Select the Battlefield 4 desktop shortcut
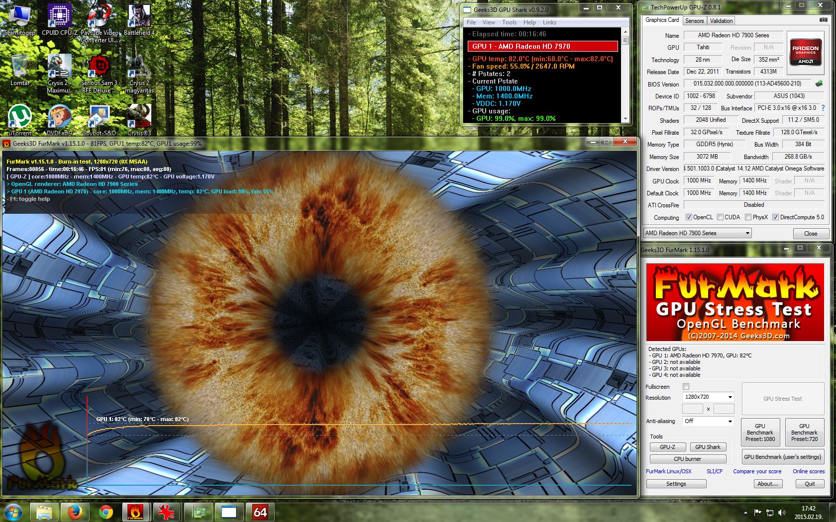Viewport: 836px width, 522px height. 139,20
